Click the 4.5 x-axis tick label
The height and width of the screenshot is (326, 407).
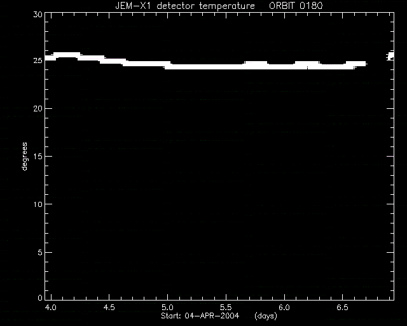109,308
